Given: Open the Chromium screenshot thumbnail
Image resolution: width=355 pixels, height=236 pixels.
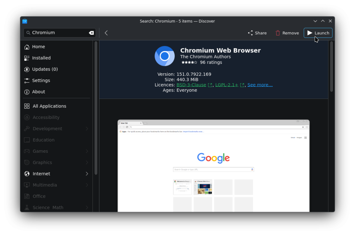Looking at the screenshot, I should 214,166.
